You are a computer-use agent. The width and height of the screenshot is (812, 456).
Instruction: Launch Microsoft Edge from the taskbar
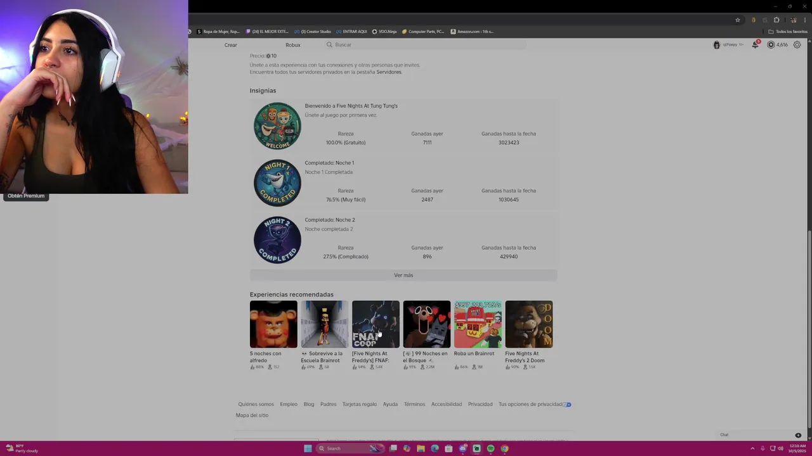click(435, 448)
